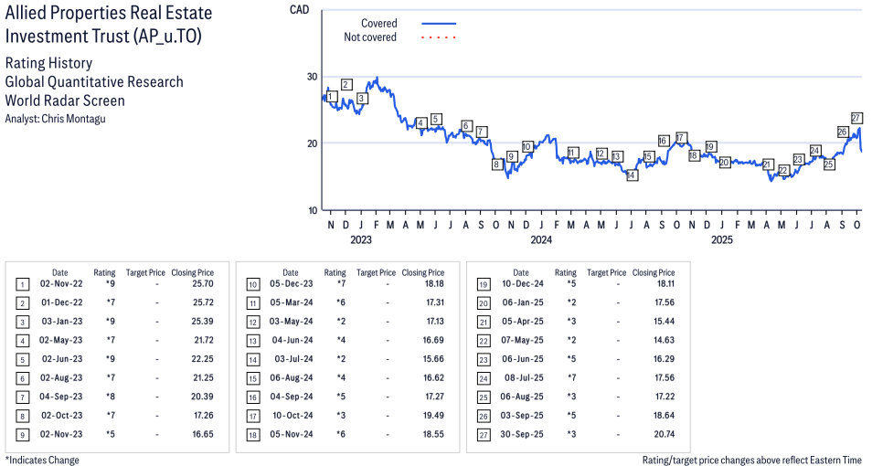The width and height of the screenshot is (872, 466).
Task: Click analyst name Chris Montagu
Action: coord(73,119)
